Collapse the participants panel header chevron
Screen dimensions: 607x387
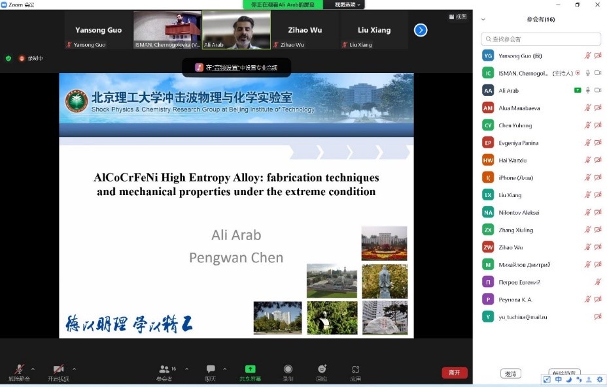483,20
